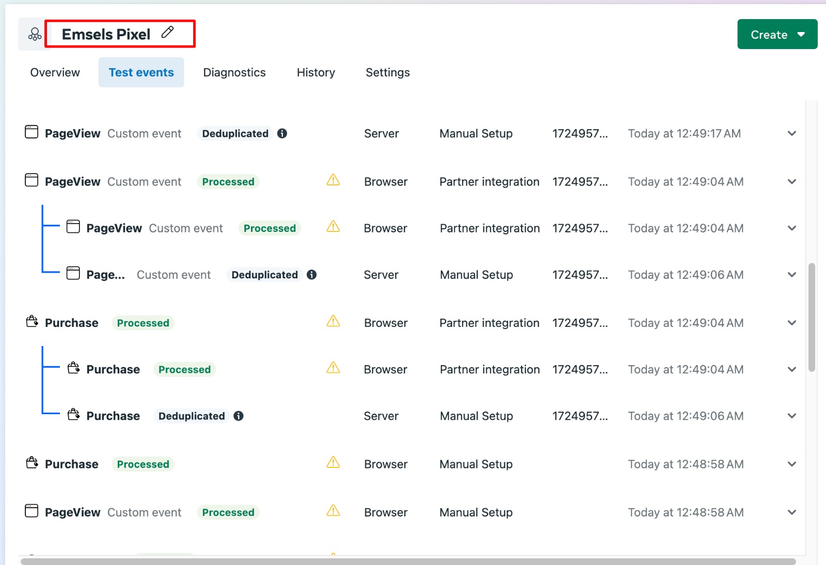Image resolution: width=826 pixels, height=565 pixels.
Task: Go to the History tab
Action: (x=316, y=72)
